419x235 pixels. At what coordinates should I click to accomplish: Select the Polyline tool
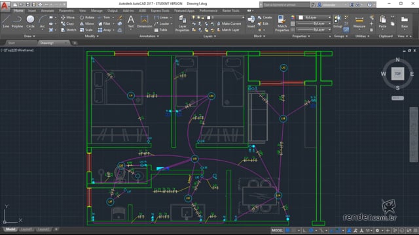(x=17, y=22)
